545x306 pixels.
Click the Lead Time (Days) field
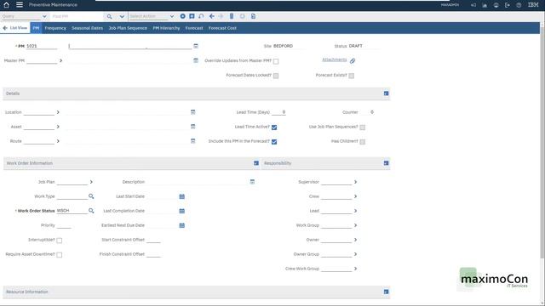click(278, 112)
